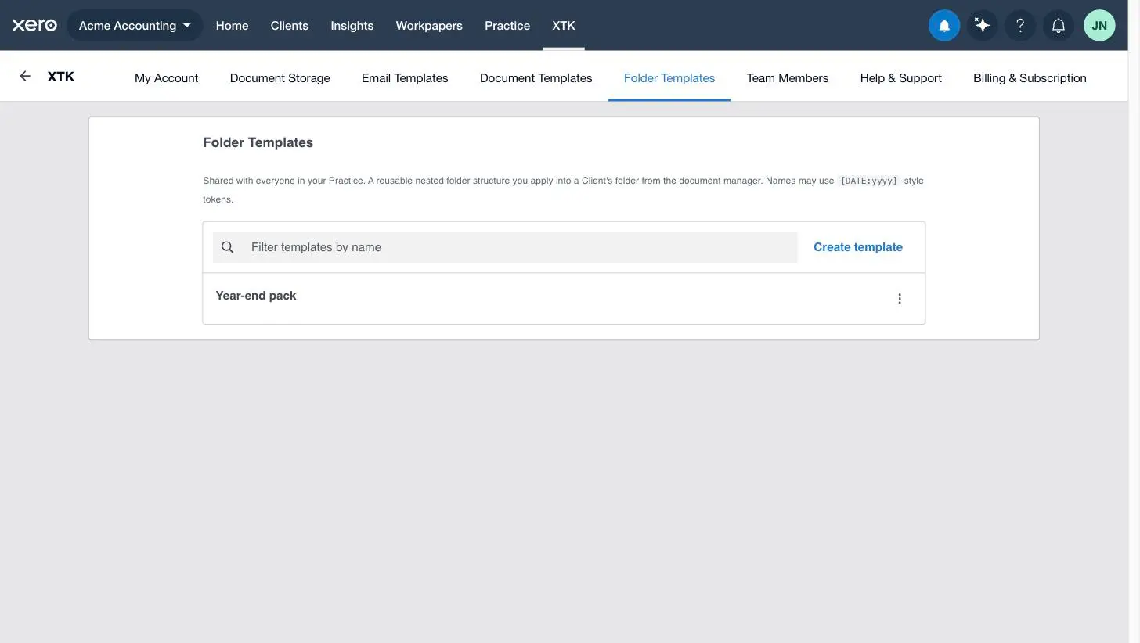Viewport: 1140px width, 643px height.
Task: Go to Home in the top navigation
Action: click(x=232, y=26)
